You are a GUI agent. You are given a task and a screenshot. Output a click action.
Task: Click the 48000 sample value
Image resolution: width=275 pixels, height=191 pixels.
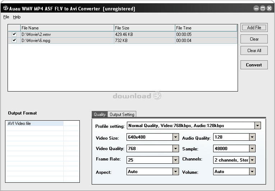[x=221, y=149]
